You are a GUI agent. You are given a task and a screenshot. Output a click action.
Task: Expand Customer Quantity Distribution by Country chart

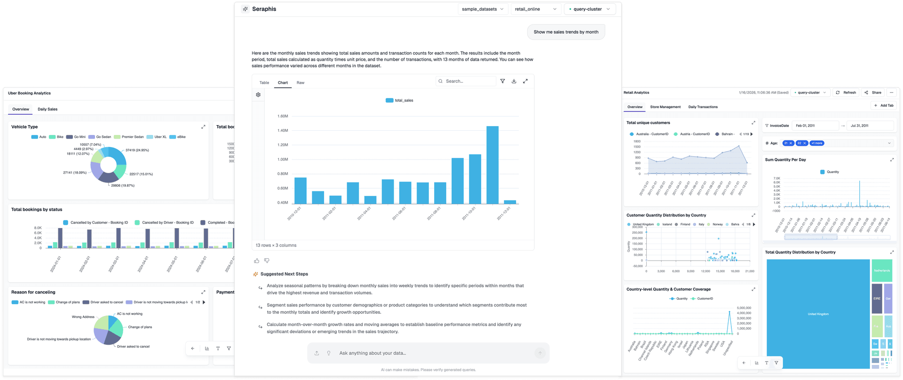click(x=753, y=215)
